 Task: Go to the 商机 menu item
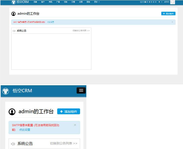click(x=50, y=2)
